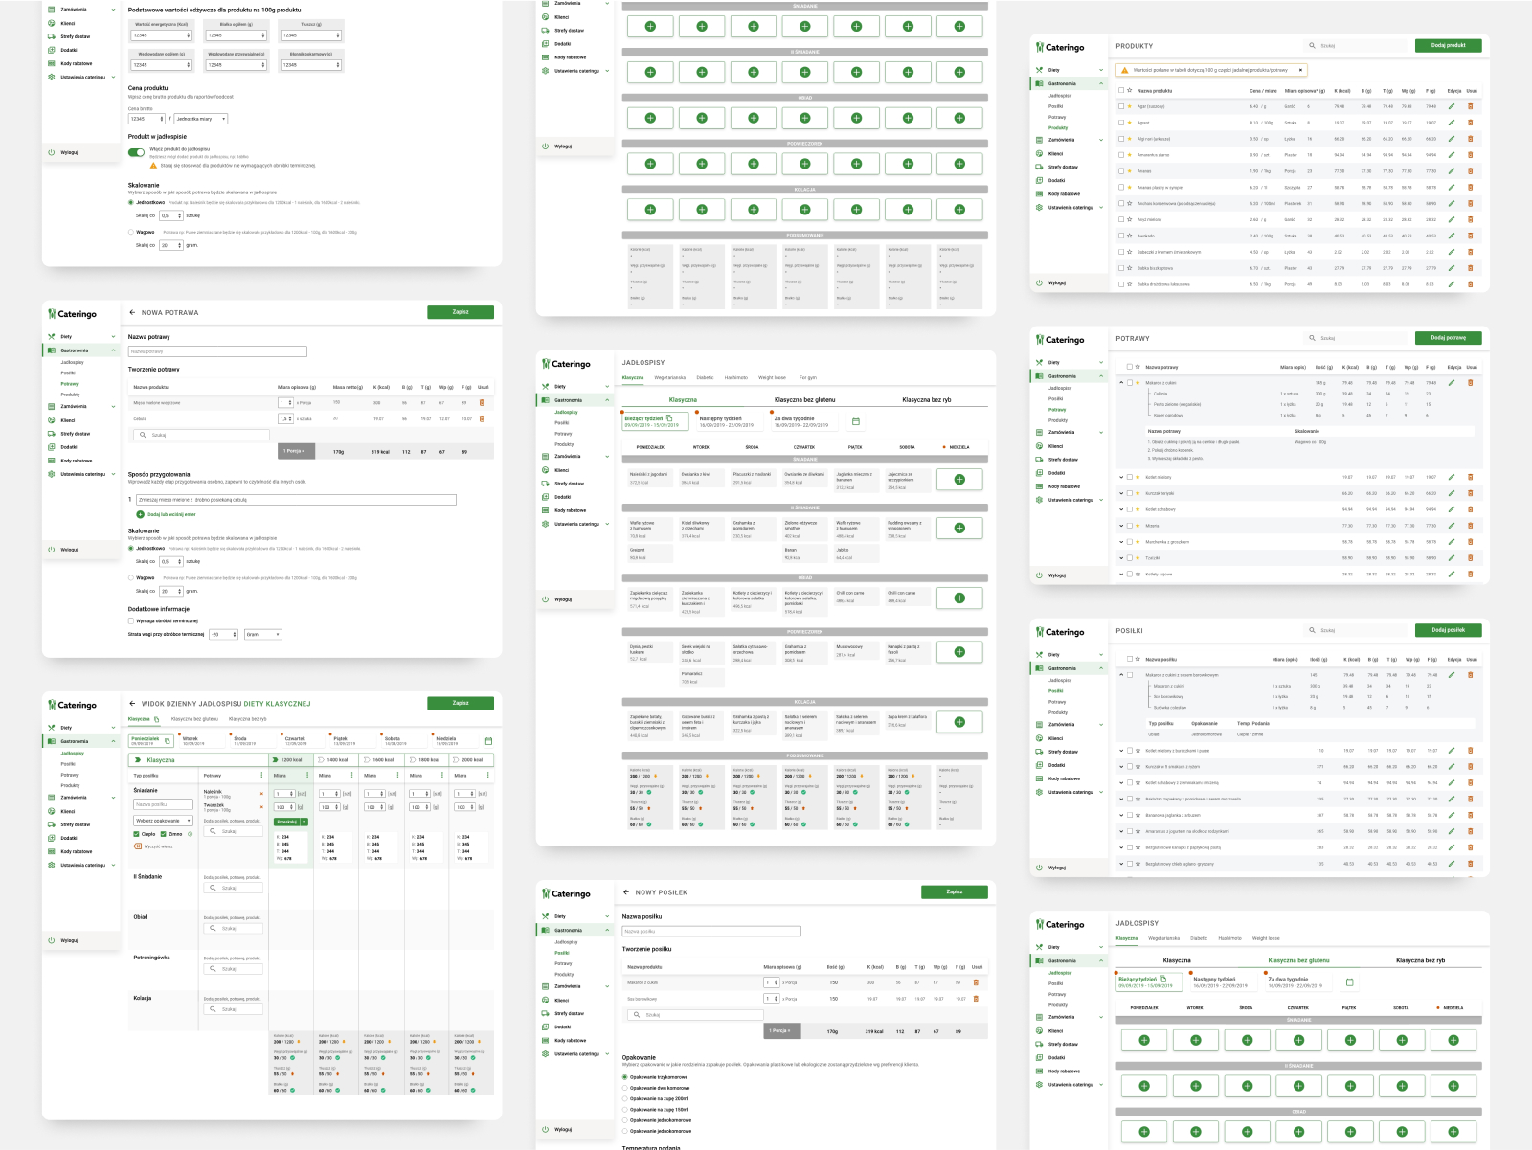Remove Twarożek from the Śniadanie dishes
The image size is (1532, 1150).
pos(261,807)
